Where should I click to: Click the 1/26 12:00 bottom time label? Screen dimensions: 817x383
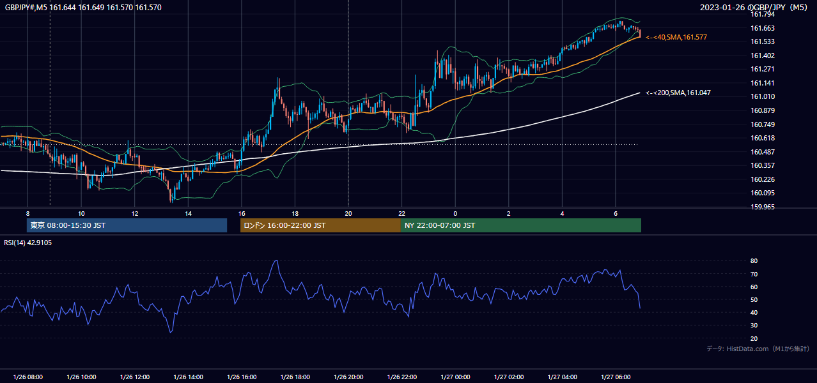coord(134,377)
